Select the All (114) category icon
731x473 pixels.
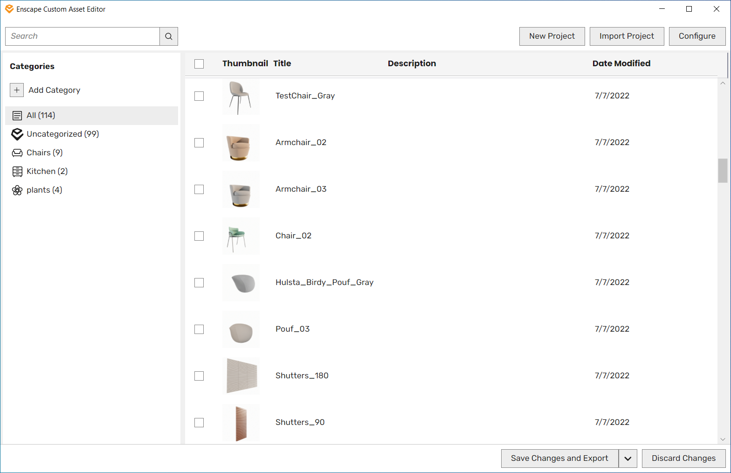coord(17,115)
